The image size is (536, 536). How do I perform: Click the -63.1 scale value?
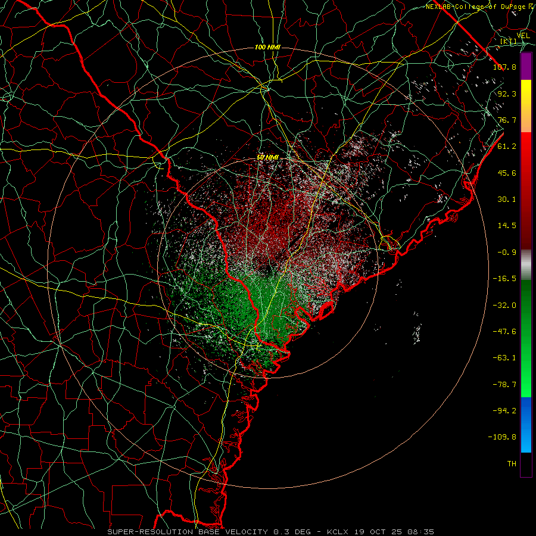[504, 358]
